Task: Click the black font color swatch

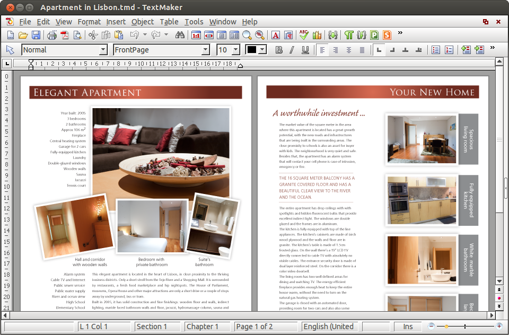Action: click(252, 50)
